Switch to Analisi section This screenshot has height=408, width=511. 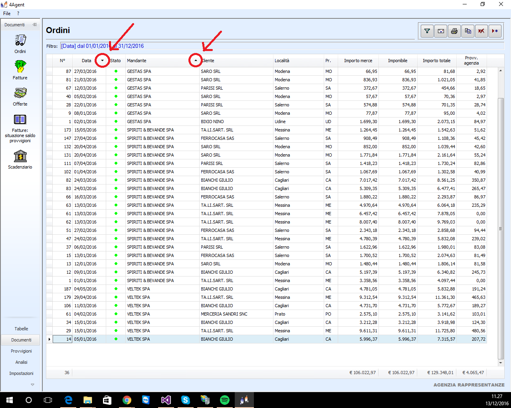click(21, 362)
